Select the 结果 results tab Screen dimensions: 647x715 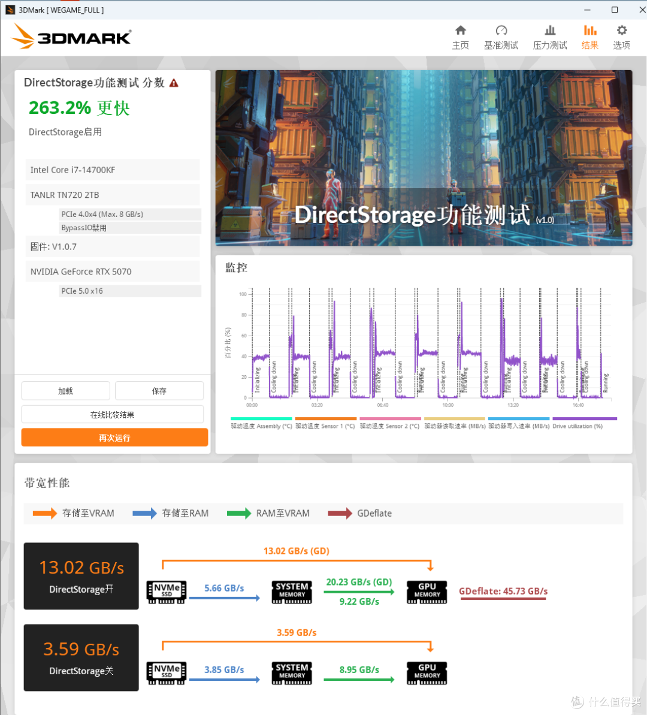pos(590,37)
